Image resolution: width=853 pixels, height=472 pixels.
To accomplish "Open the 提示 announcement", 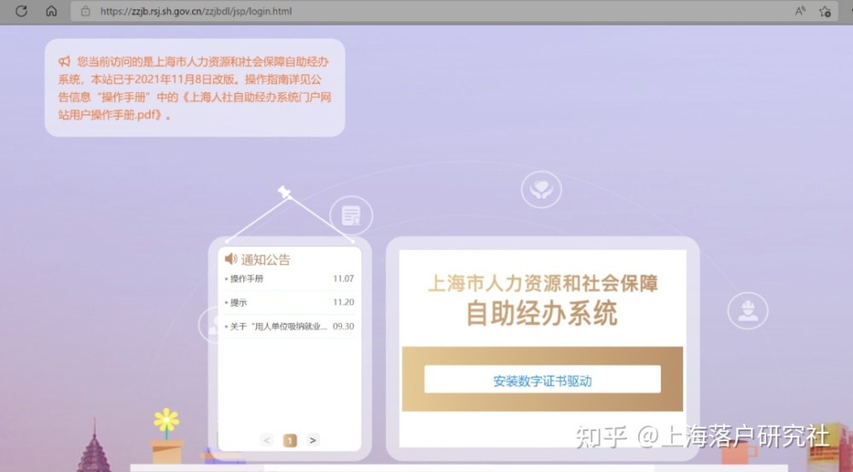I will (x=238, y=302).
